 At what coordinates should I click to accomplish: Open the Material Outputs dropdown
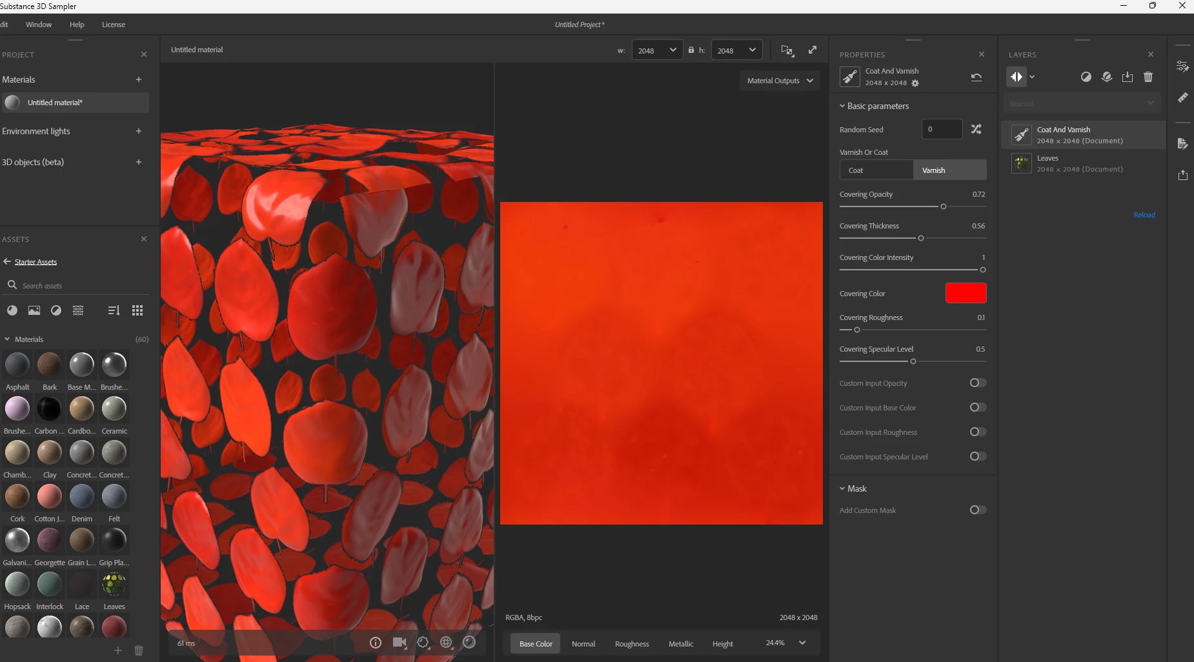780,81
